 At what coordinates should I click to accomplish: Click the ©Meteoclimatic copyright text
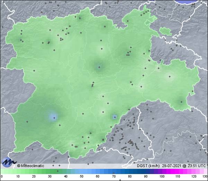(31, 166)
